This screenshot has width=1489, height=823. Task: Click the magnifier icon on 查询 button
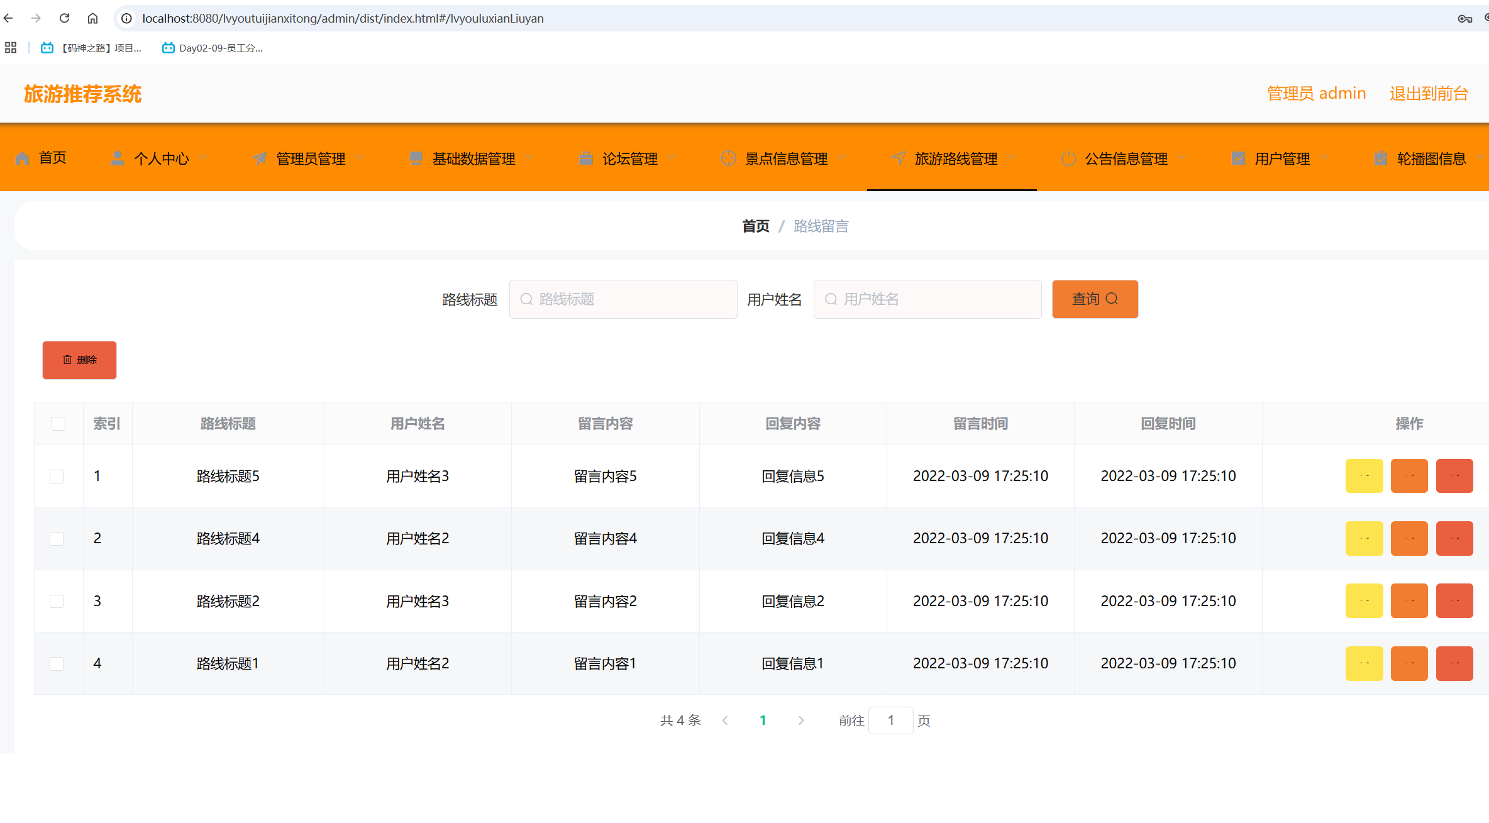click(x=1112, y=299)
